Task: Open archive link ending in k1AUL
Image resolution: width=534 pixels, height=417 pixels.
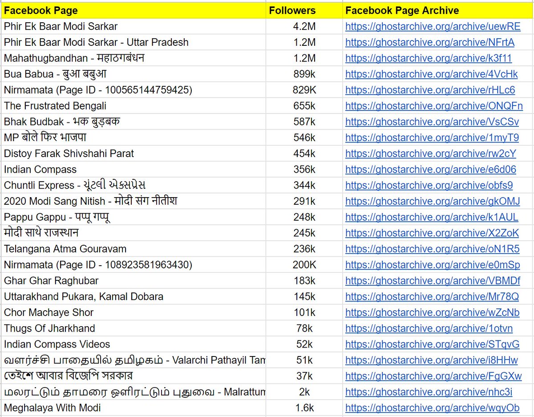Action: click(432, 217)
